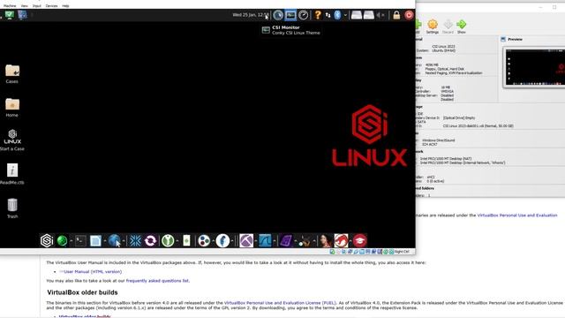The width and height of the screenshot is (565, 318).
Task: Expand the arrow right of the purple tilted square icon
Action: [x=295, y=241]
